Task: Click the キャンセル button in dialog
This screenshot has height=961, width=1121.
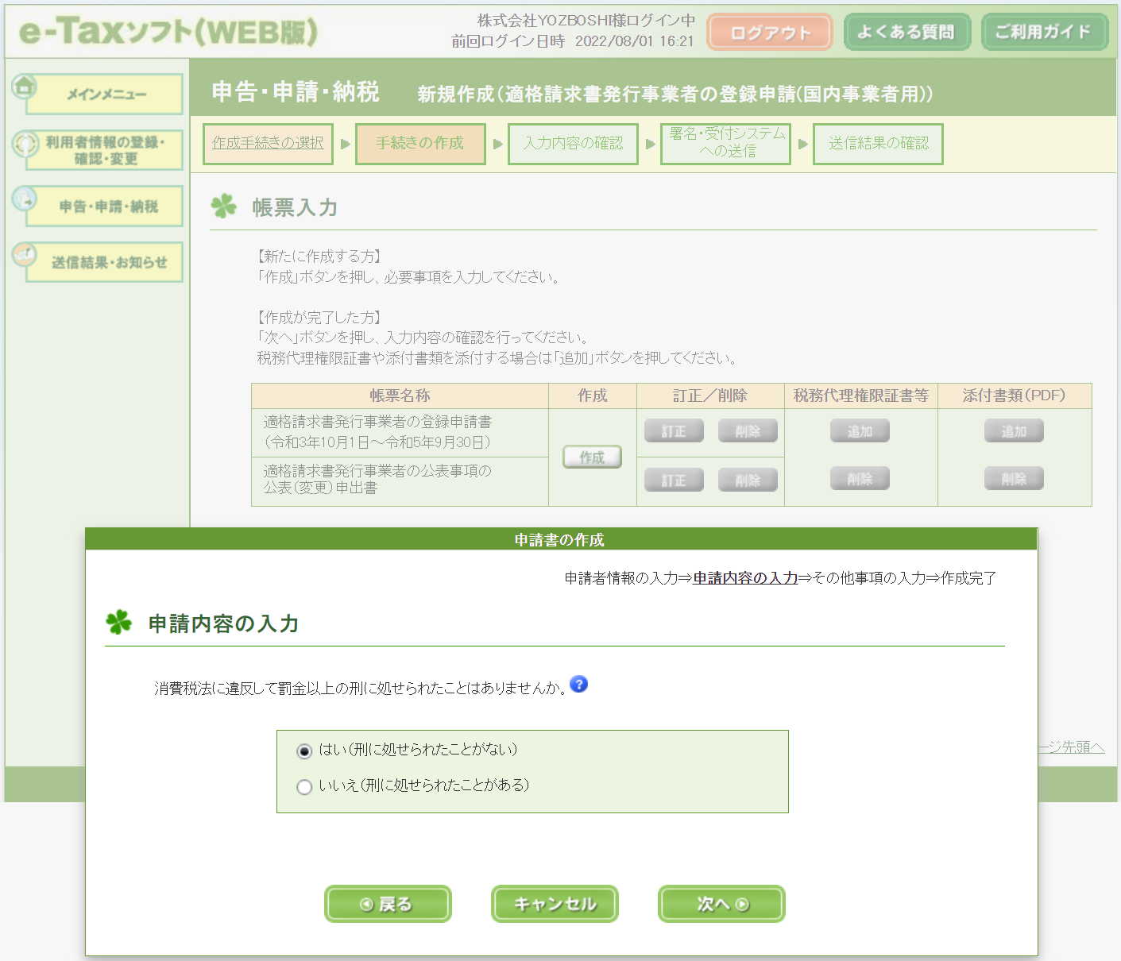Action: pos(555,904)
